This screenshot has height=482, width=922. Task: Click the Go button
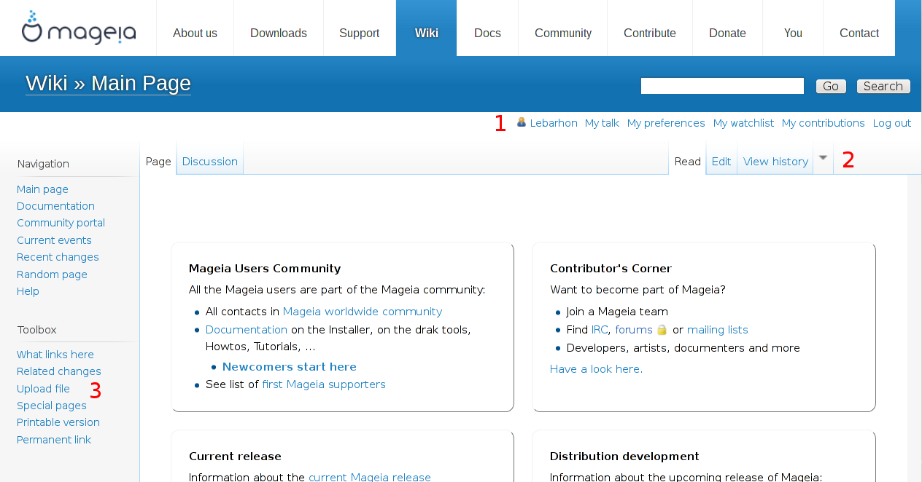point(831,86)
